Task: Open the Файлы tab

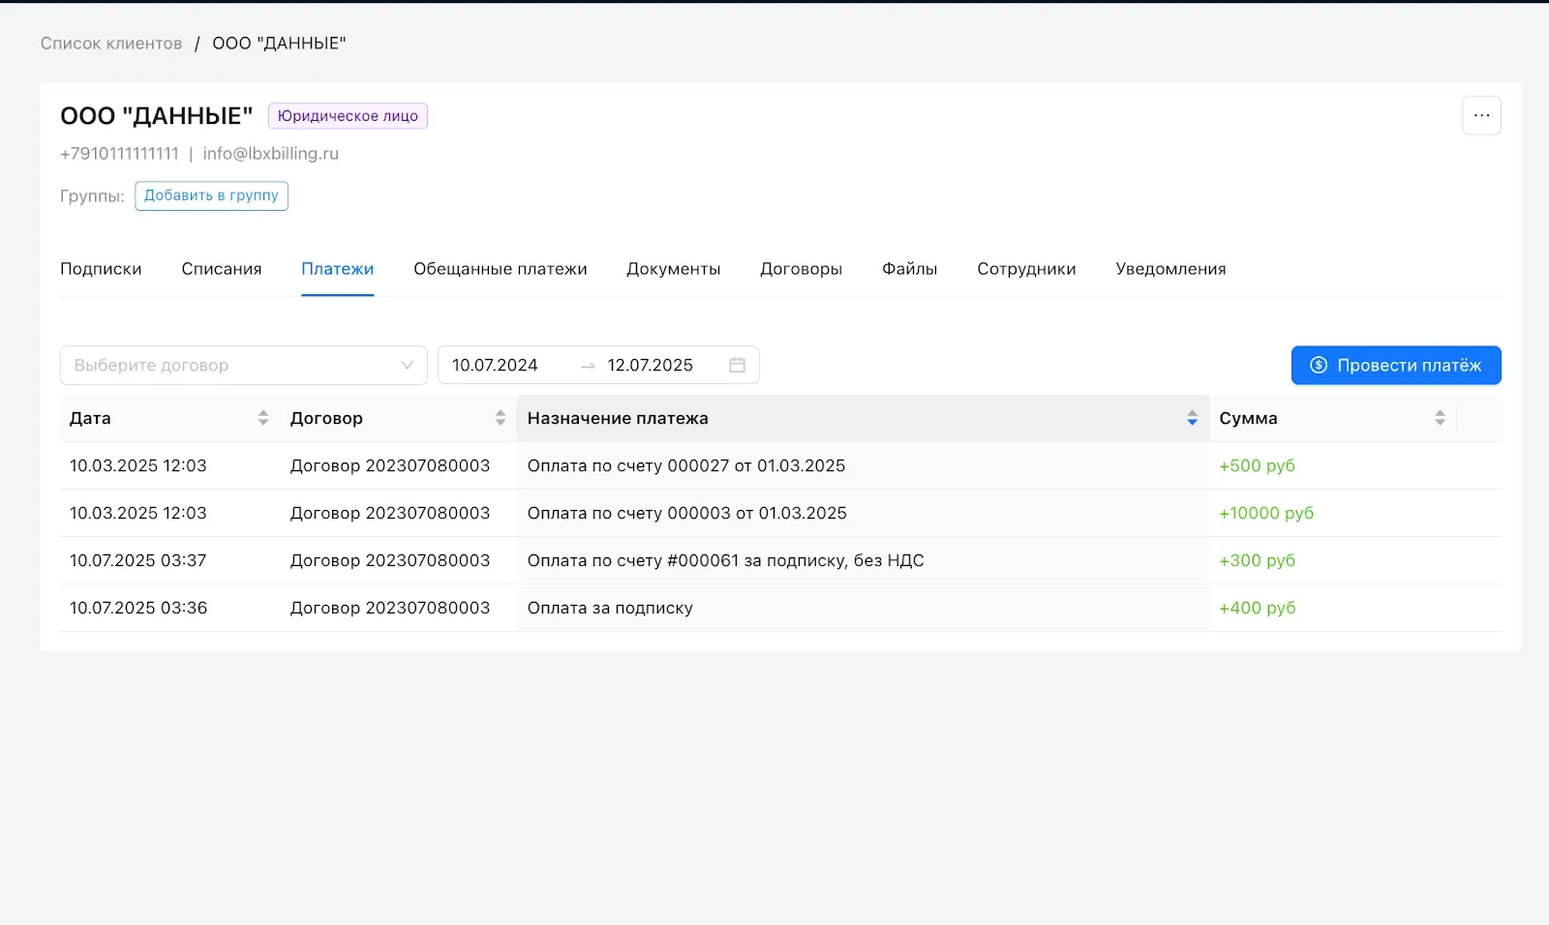Action: [x=909, y=269]
